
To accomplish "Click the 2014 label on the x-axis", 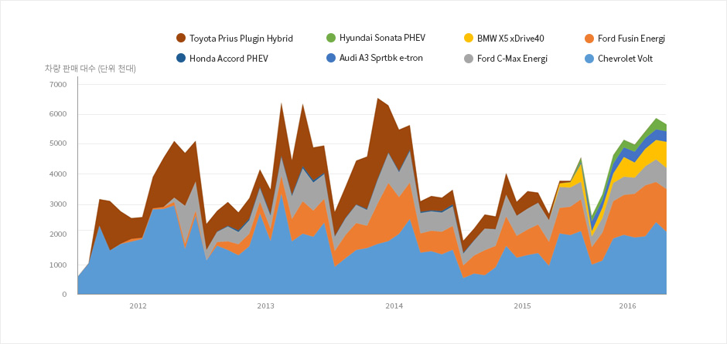I will [394, 307].
